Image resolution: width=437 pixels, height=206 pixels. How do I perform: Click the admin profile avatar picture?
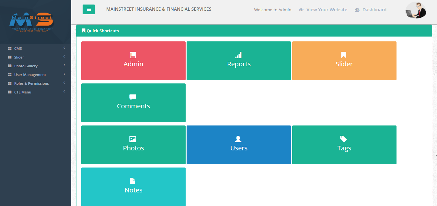point(416,10)
